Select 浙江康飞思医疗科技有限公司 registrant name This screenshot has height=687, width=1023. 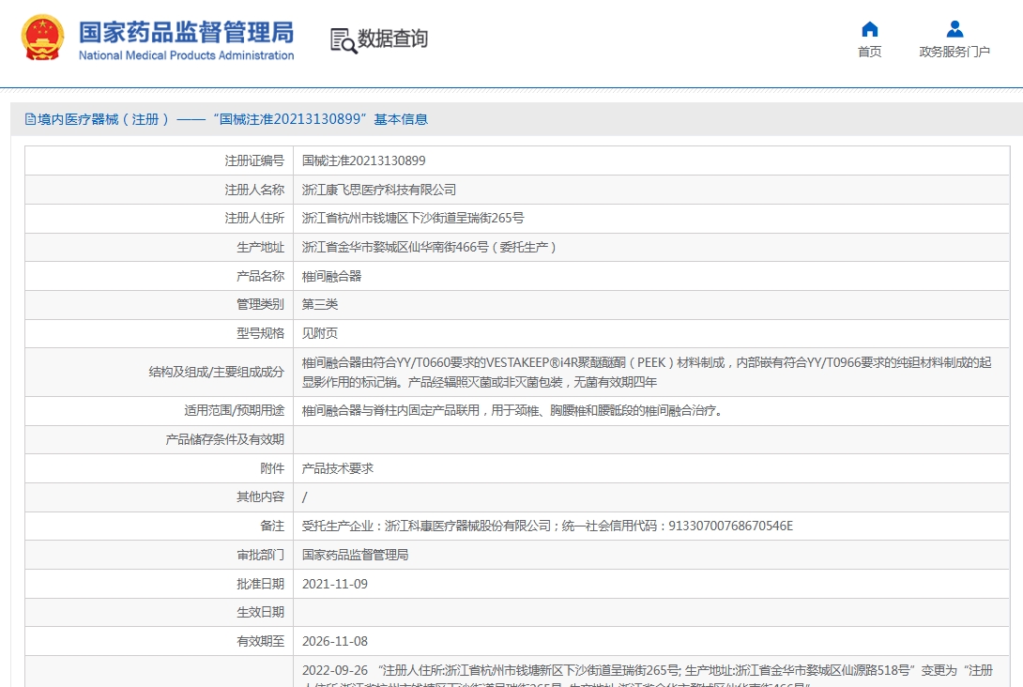click(378, 190)
